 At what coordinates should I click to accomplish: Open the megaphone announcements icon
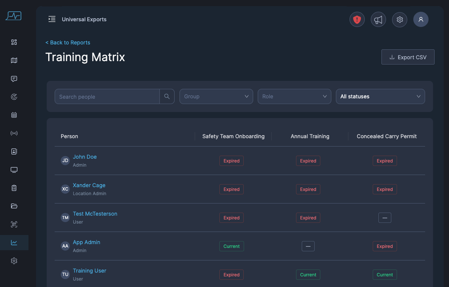[x=378, y=19]
